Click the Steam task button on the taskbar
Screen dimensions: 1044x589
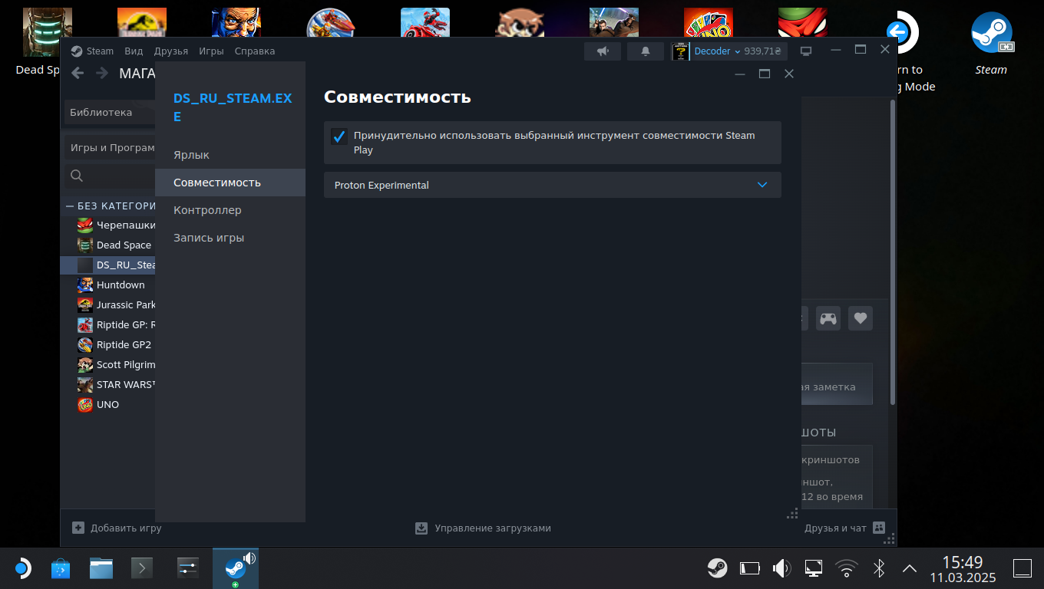(236, 568)
